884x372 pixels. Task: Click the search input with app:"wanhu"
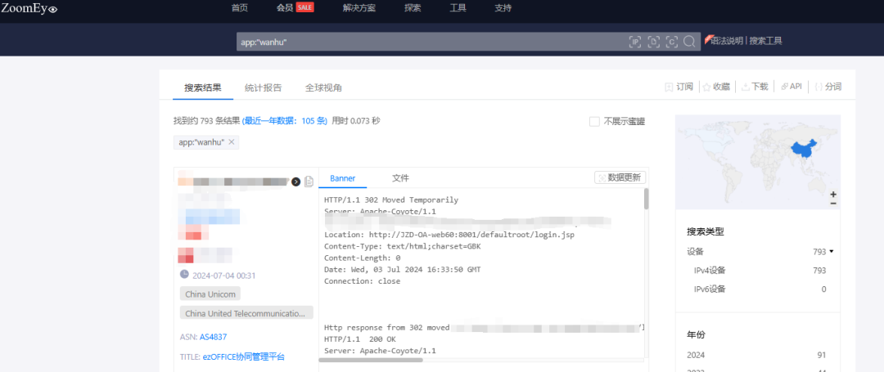(431, 43)
